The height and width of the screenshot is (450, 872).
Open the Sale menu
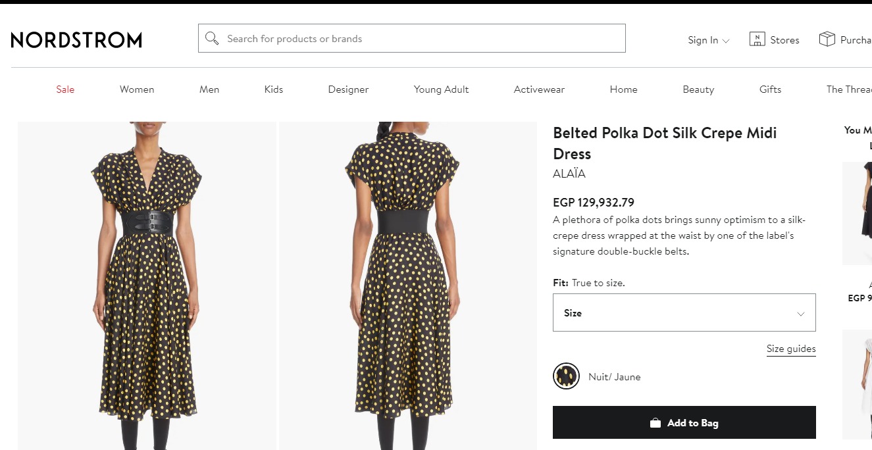click(65, 89)
